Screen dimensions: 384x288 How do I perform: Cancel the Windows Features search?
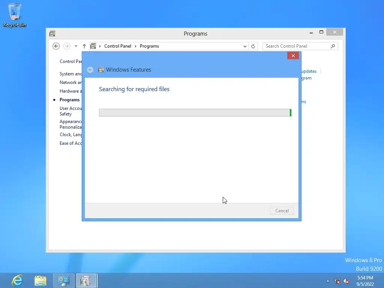[x=282, y=211]
